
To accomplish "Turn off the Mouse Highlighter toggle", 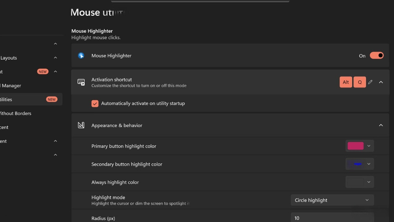I will [377, 55].
